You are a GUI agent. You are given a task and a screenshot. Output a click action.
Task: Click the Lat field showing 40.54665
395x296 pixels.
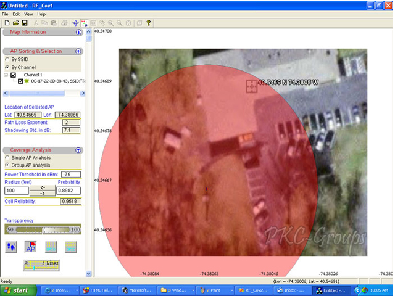[x=28, y=115]
